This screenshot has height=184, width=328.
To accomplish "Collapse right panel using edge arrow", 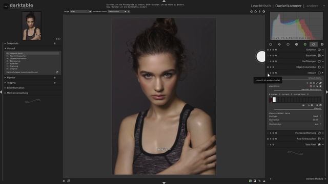I will click(x=327, y=92).
